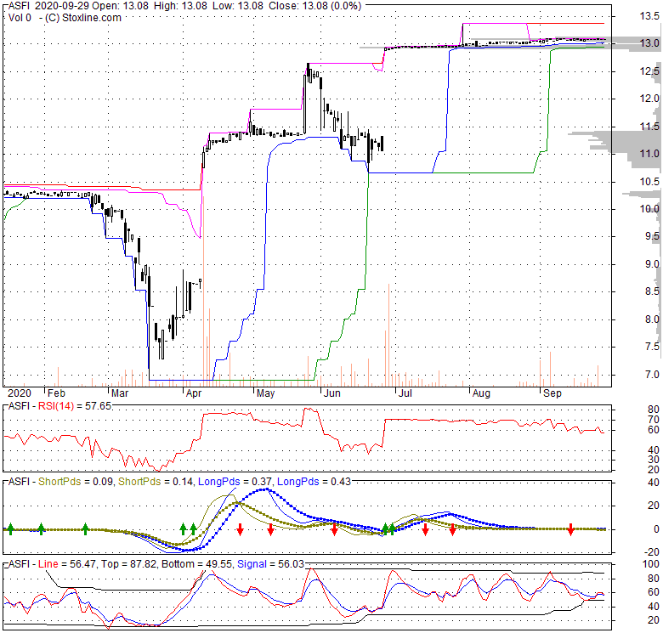Select the 'May' month label

coord(265,393)
